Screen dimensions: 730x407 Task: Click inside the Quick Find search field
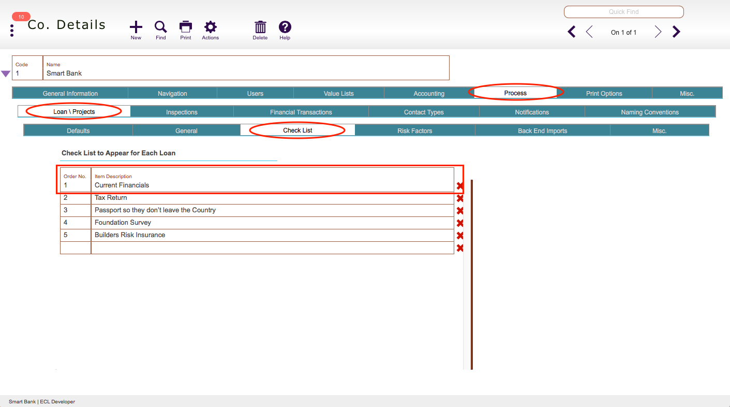coord(623,11)
